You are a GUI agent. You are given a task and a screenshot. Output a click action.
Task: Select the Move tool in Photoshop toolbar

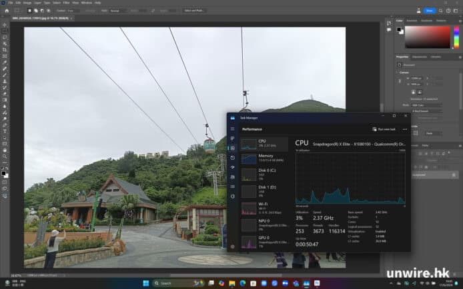pos(5,25)
